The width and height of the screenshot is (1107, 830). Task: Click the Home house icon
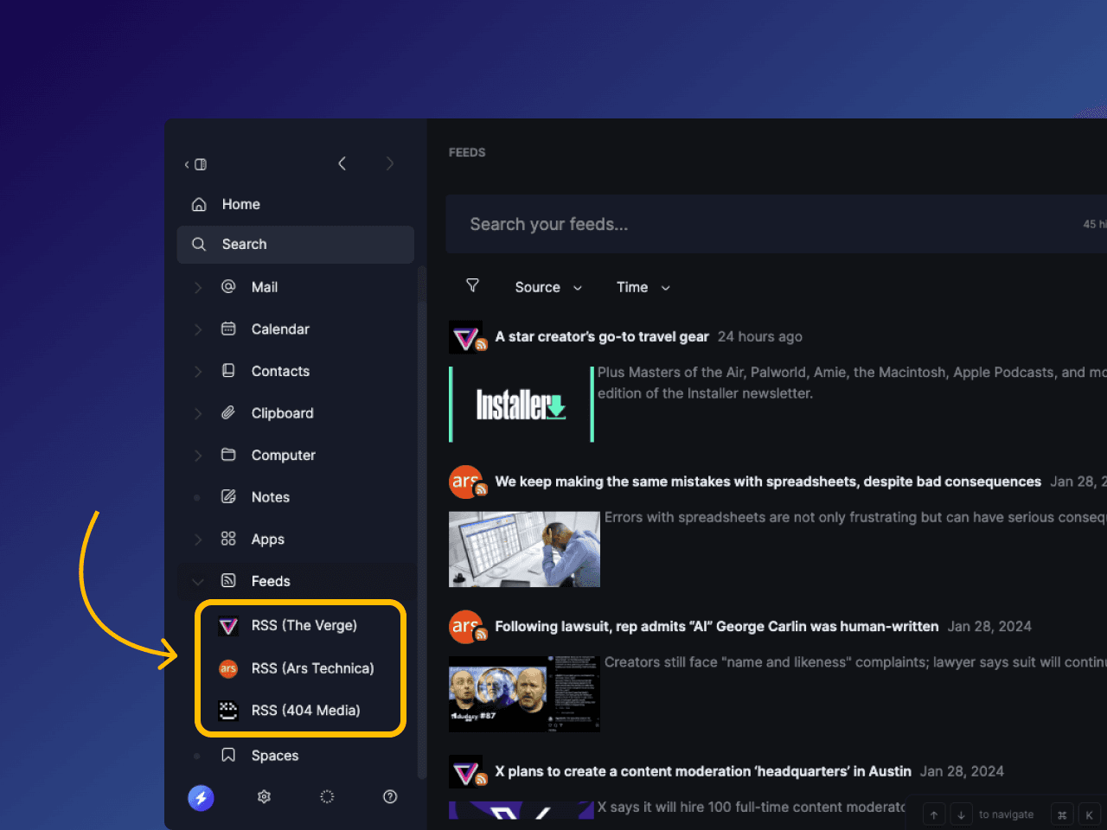tap(199, 204)
